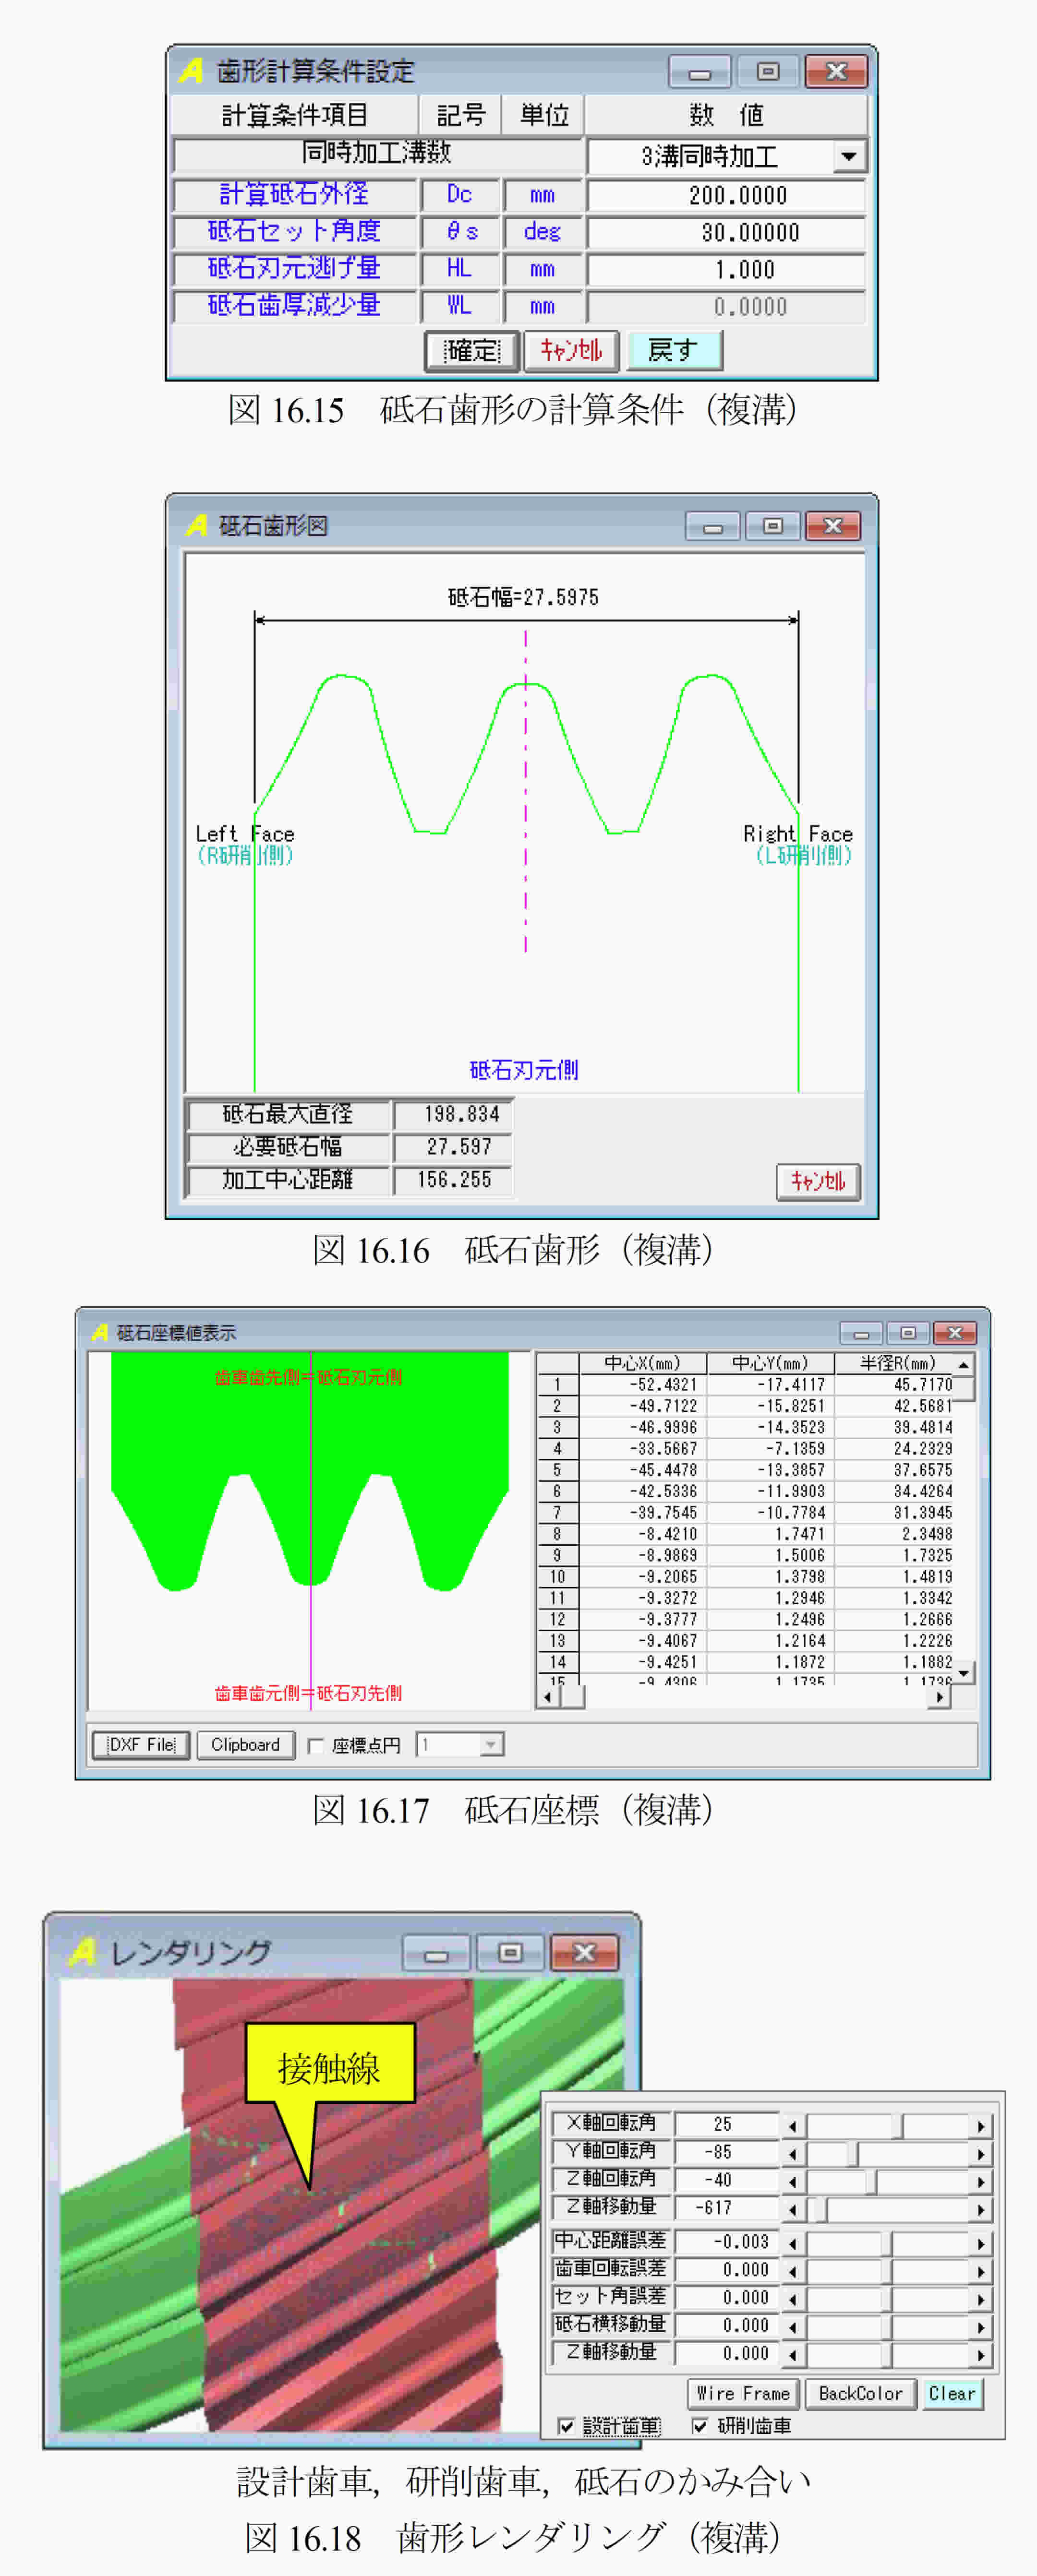
Task: Toggle the 研削歯車 checkbox
Action: 700,2427
